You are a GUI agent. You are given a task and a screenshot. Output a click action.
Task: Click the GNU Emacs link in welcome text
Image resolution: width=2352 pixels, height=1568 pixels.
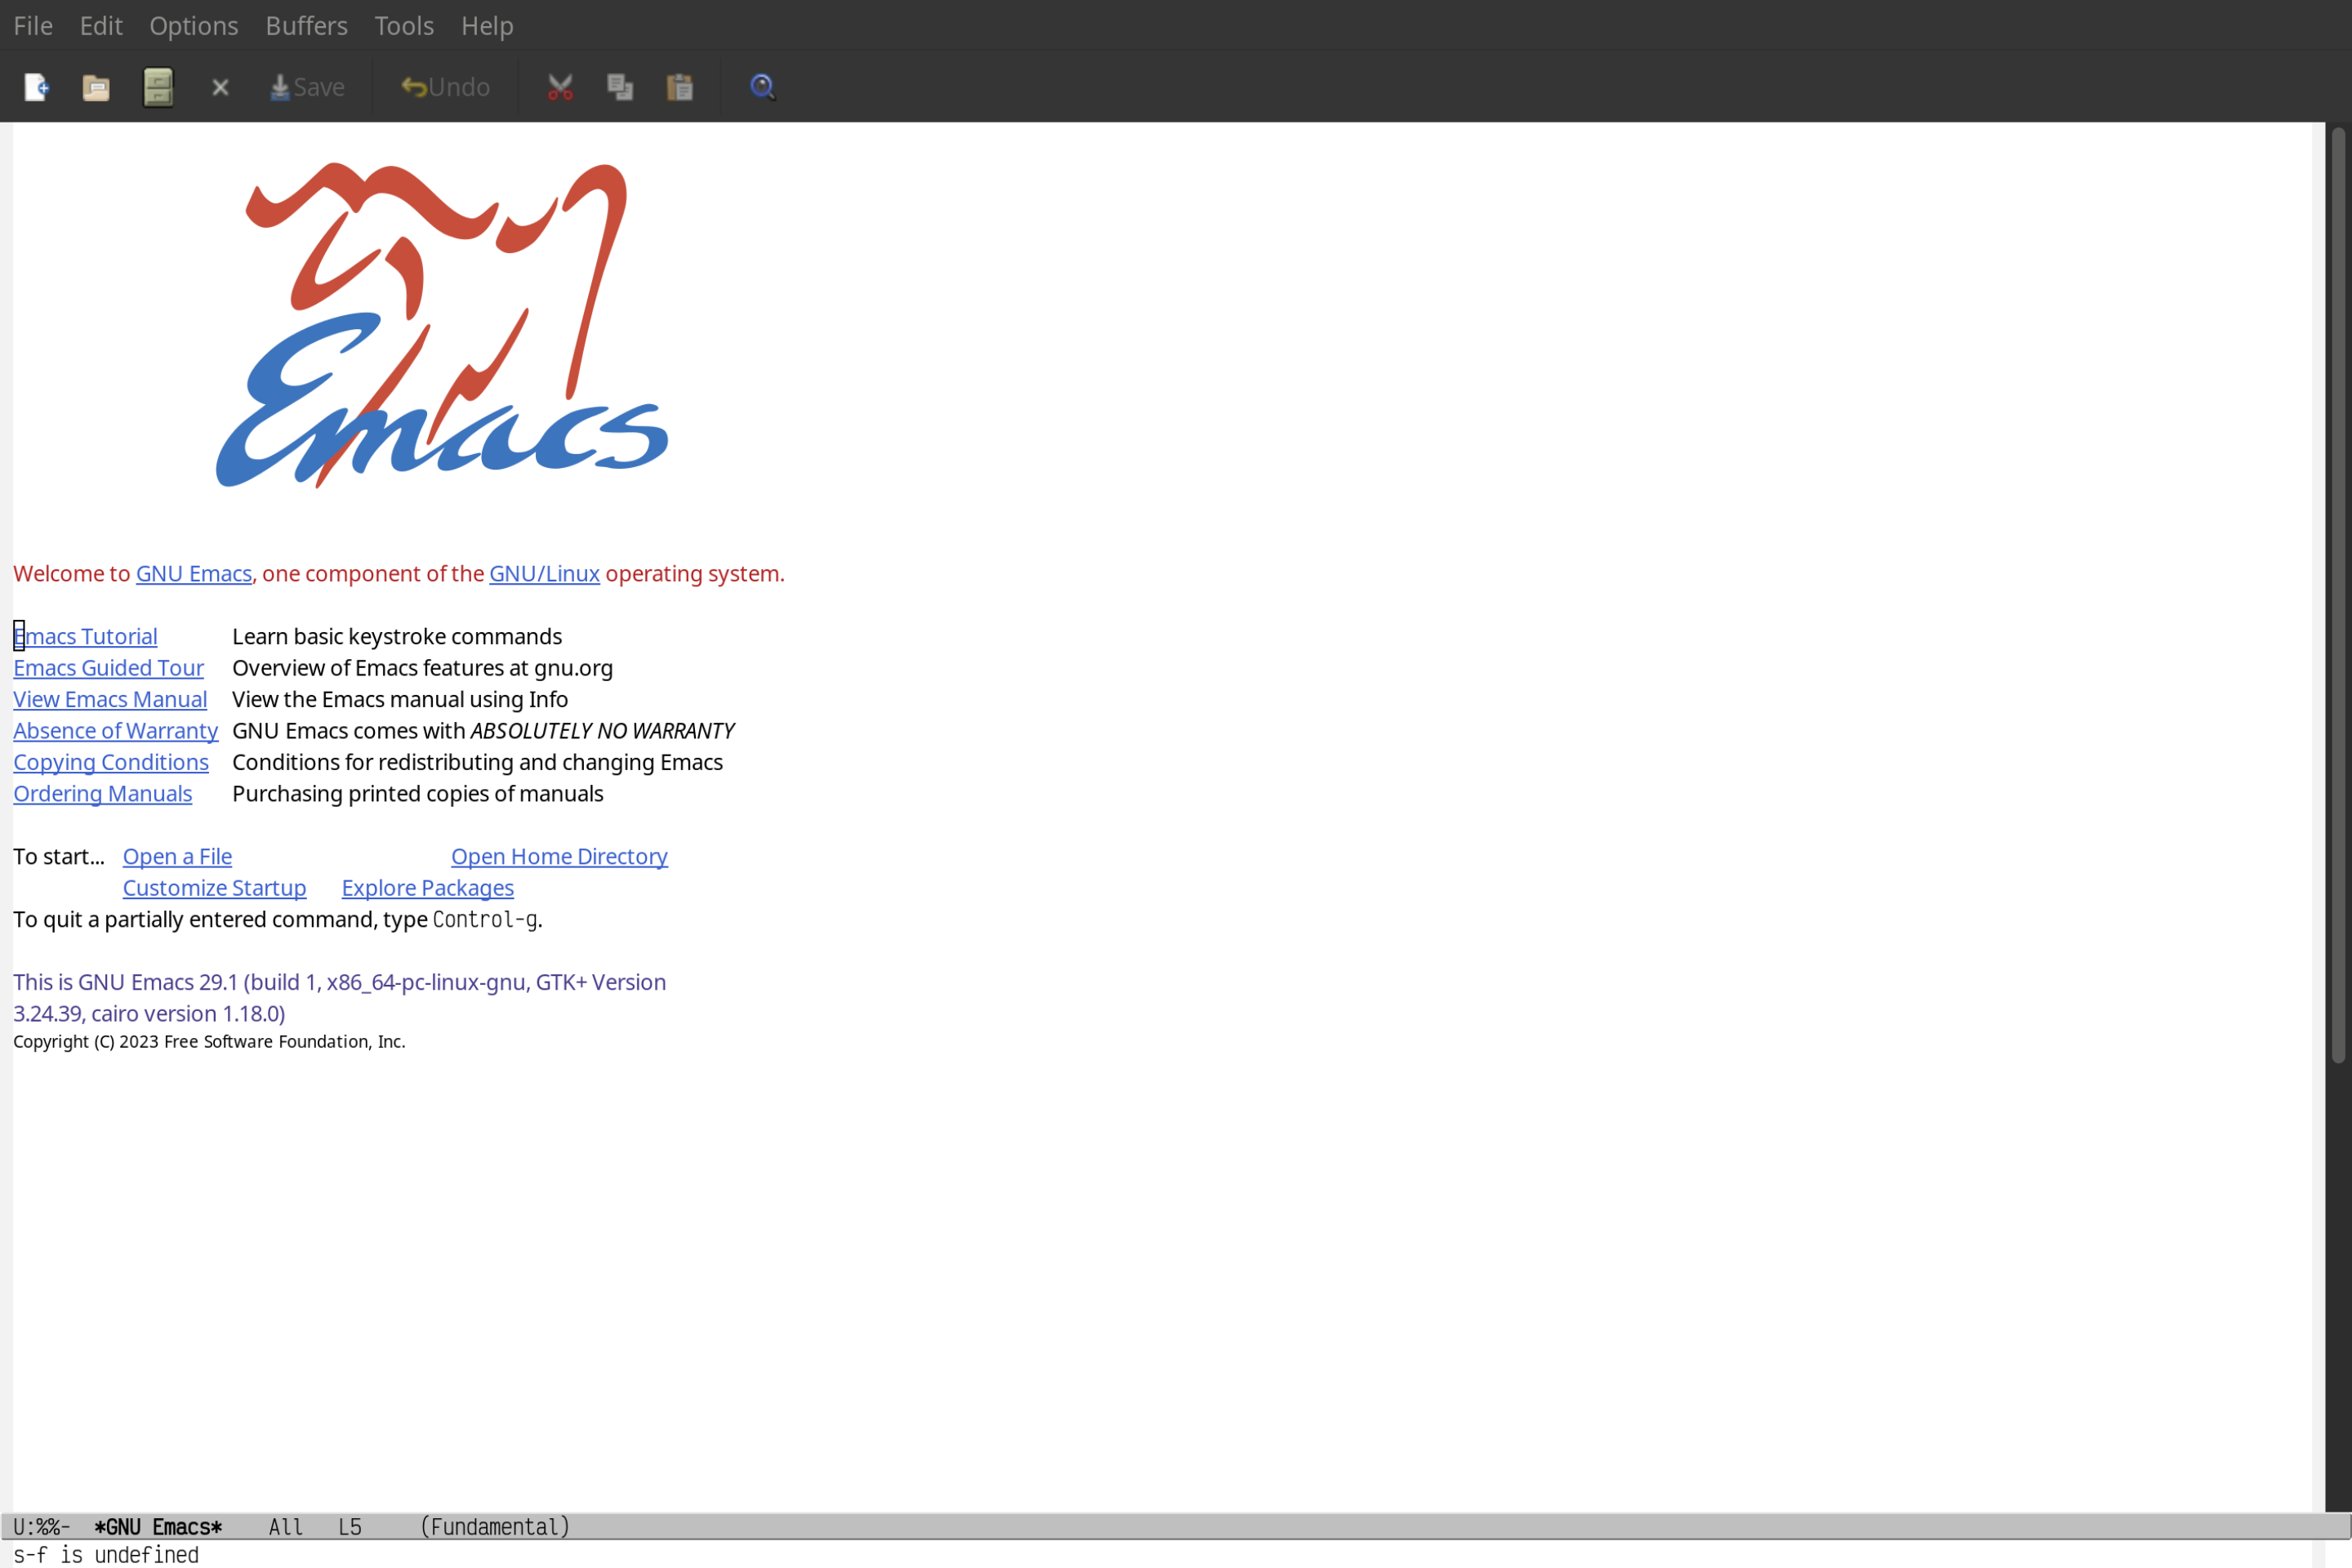coord(193,572)
